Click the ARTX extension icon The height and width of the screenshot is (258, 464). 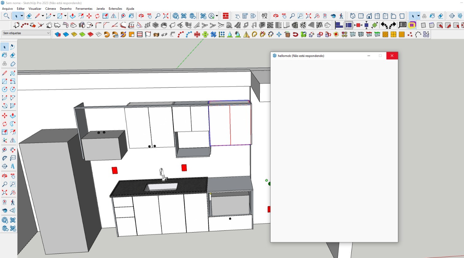click(264, 16)
